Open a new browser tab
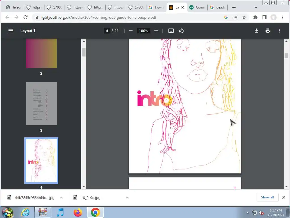This screenshot has width=290, height=218. 234,7
